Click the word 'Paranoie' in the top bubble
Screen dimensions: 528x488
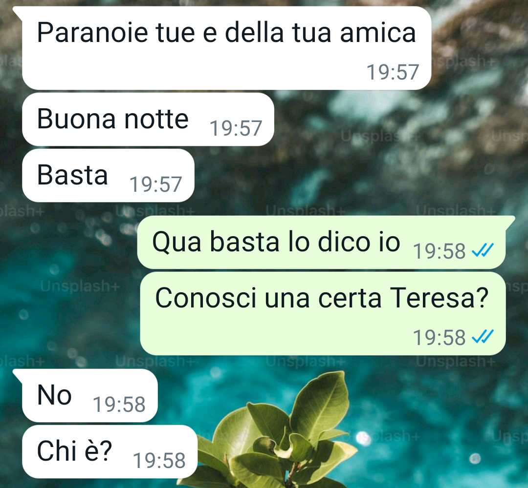tap(92, 33)
